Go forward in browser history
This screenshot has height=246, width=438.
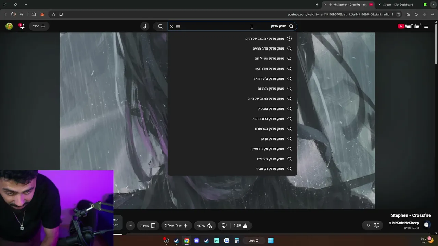click(x=424, y=14)
